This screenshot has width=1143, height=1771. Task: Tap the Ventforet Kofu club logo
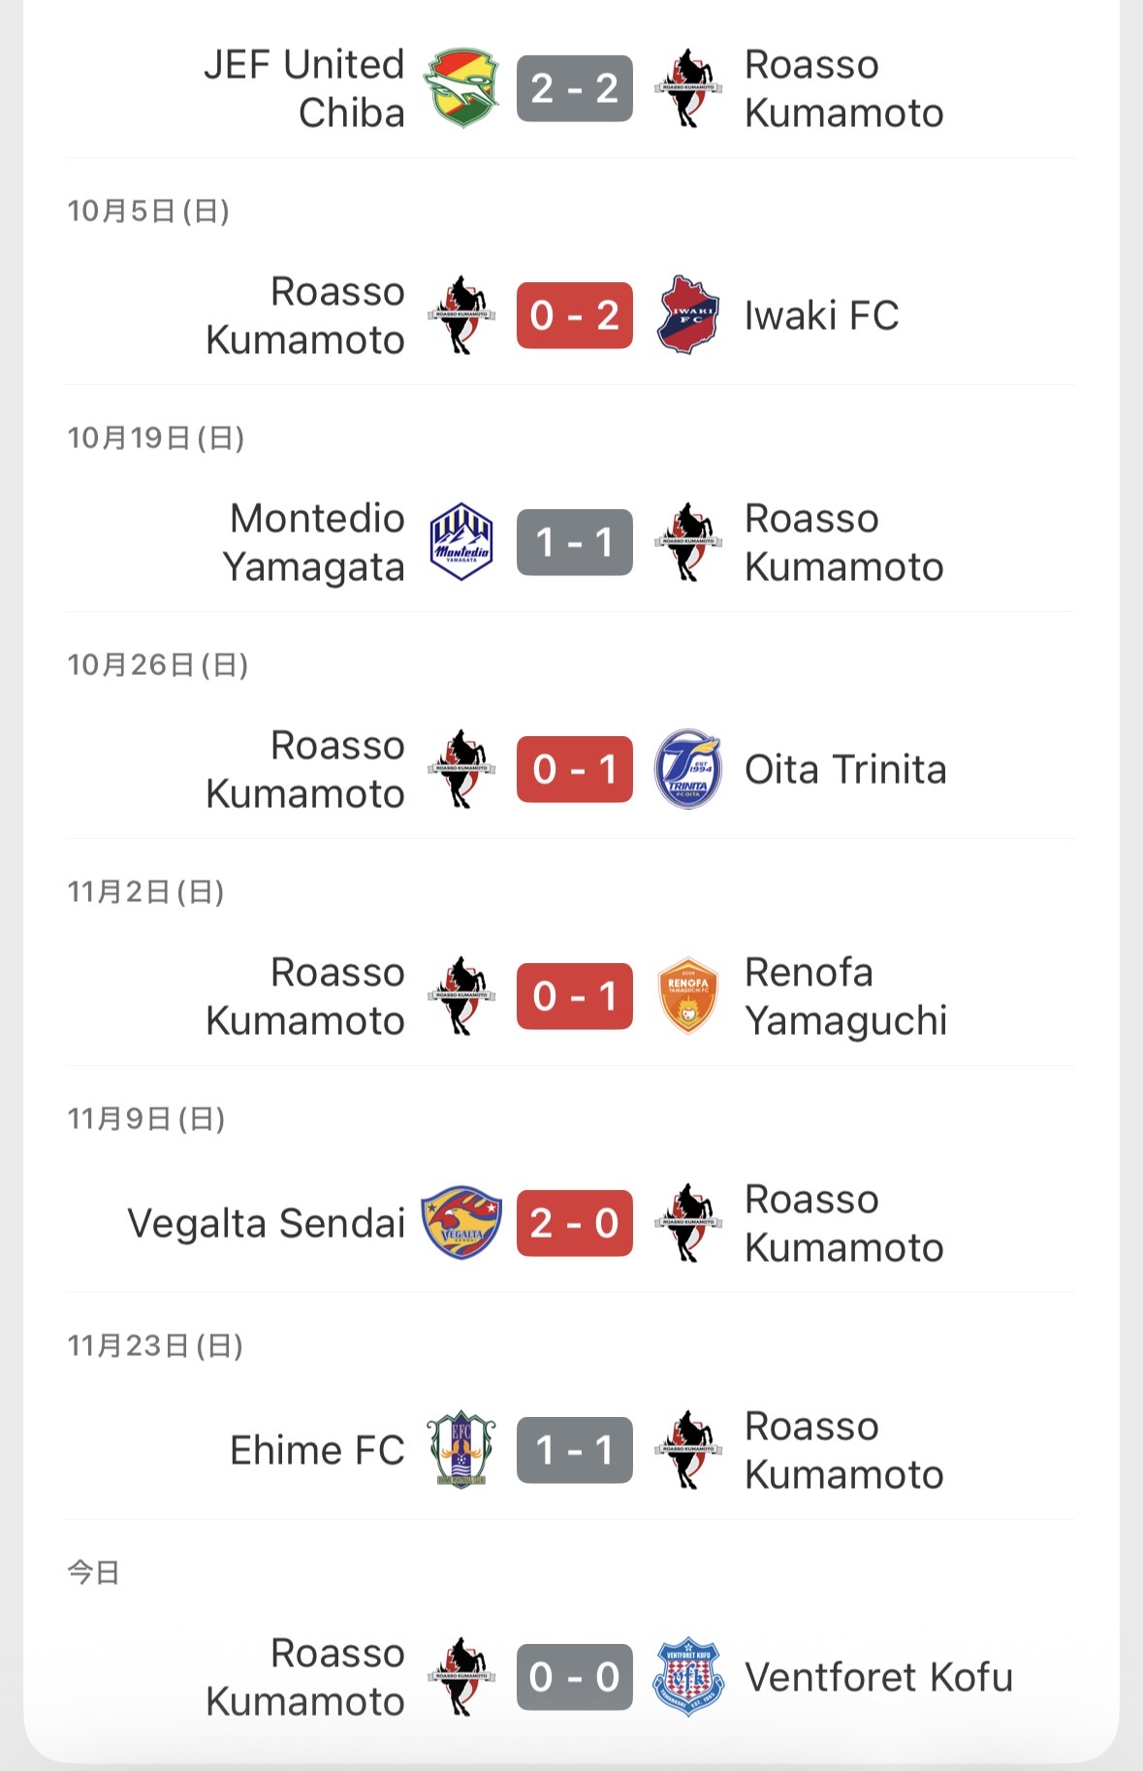click(687, 1677)
